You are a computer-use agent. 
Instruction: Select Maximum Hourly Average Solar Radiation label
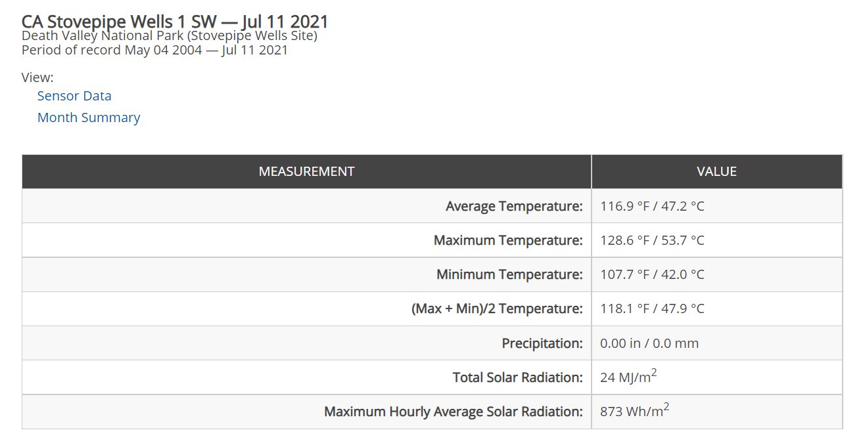point(454,412)
